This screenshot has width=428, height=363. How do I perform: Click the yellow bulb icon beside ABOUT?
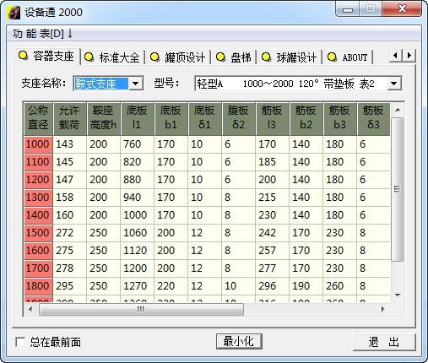(x=333, y=57)
